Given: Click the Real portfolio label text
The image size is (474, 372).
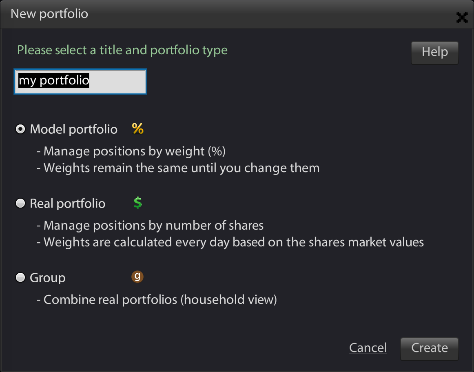Looking at the screenshot, I should click(x=67, y=204).
